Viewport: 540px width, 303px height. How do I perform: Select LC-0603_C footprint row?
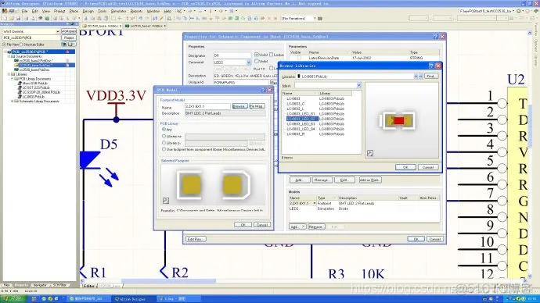(296, 103)
